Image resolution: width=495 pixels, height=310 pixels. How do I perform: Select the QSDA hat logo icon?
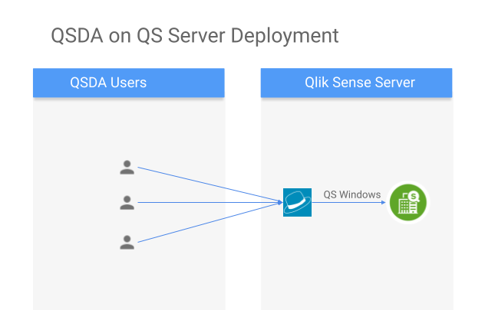pyautogui.click(x=297, y=202)
